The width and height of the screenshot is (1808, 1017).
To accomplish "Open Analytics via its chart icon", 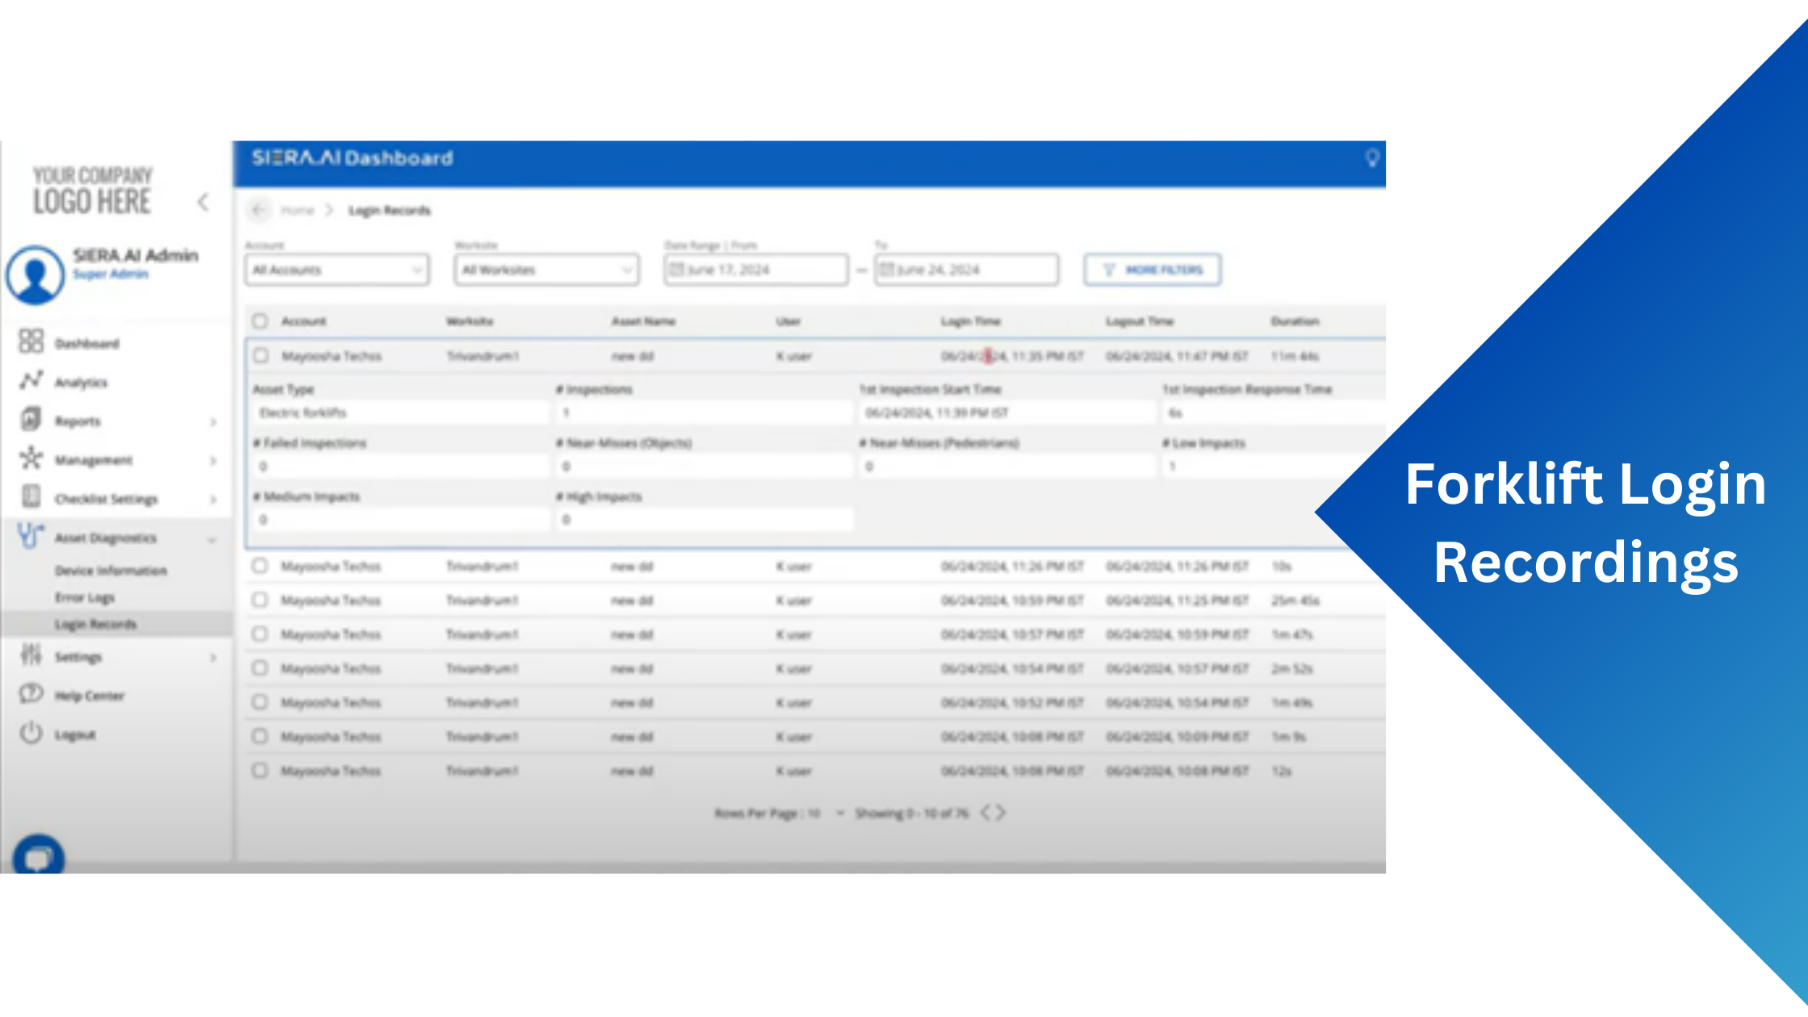I will tap(31, 380).
